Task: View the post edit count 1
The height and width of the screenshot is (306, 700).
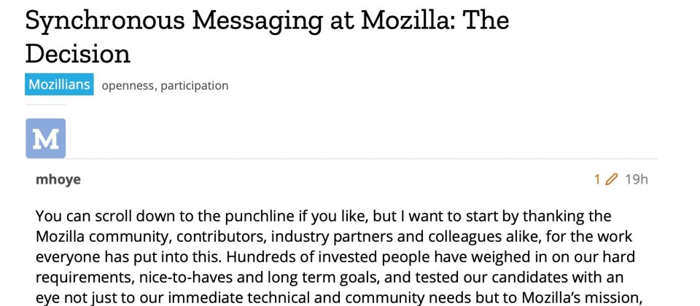Action: [x=597, y=179]
